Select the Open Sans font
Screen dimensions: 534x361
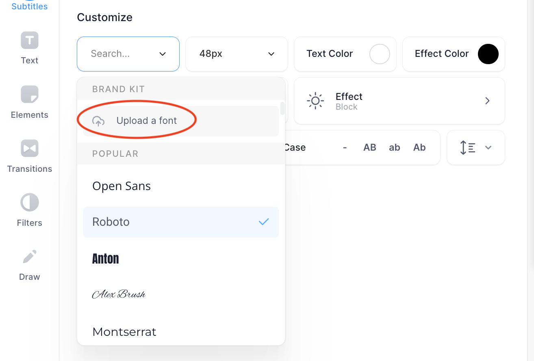click(x=122, y=186)
